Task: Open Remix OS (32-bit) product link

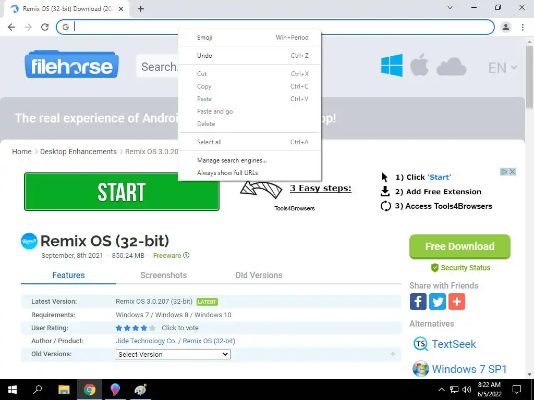Action: [x=209, y=341]
